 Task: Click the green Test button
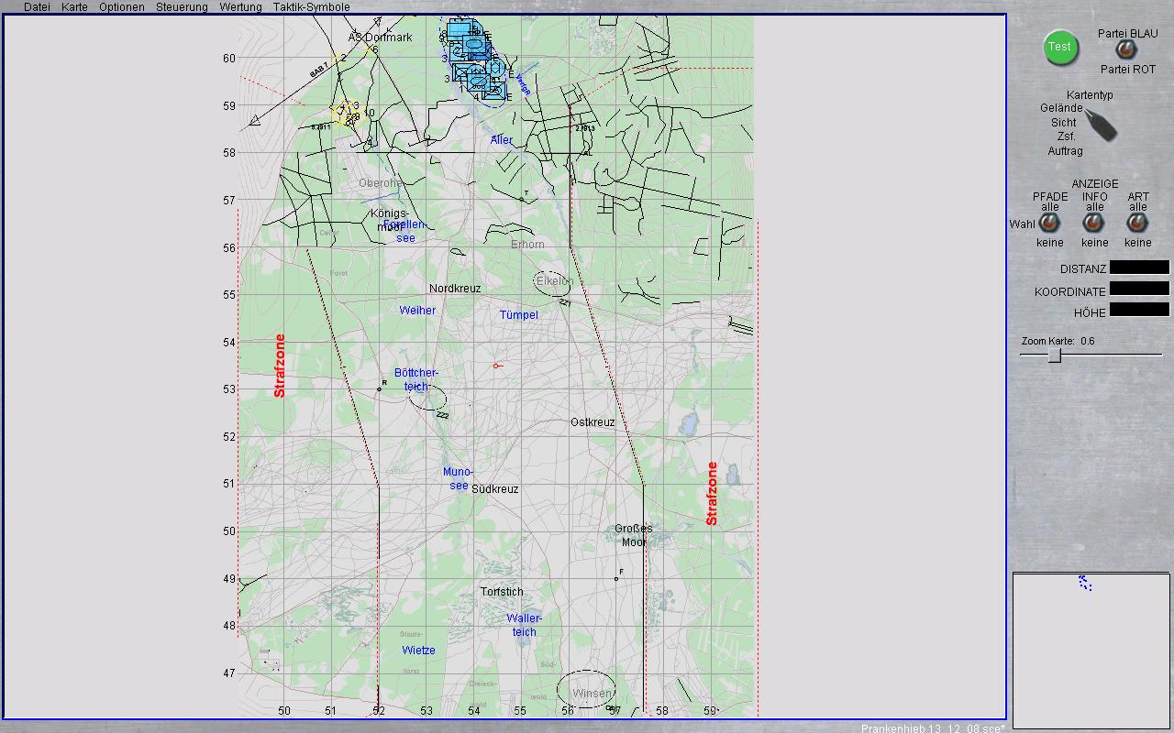(1060, 48)
